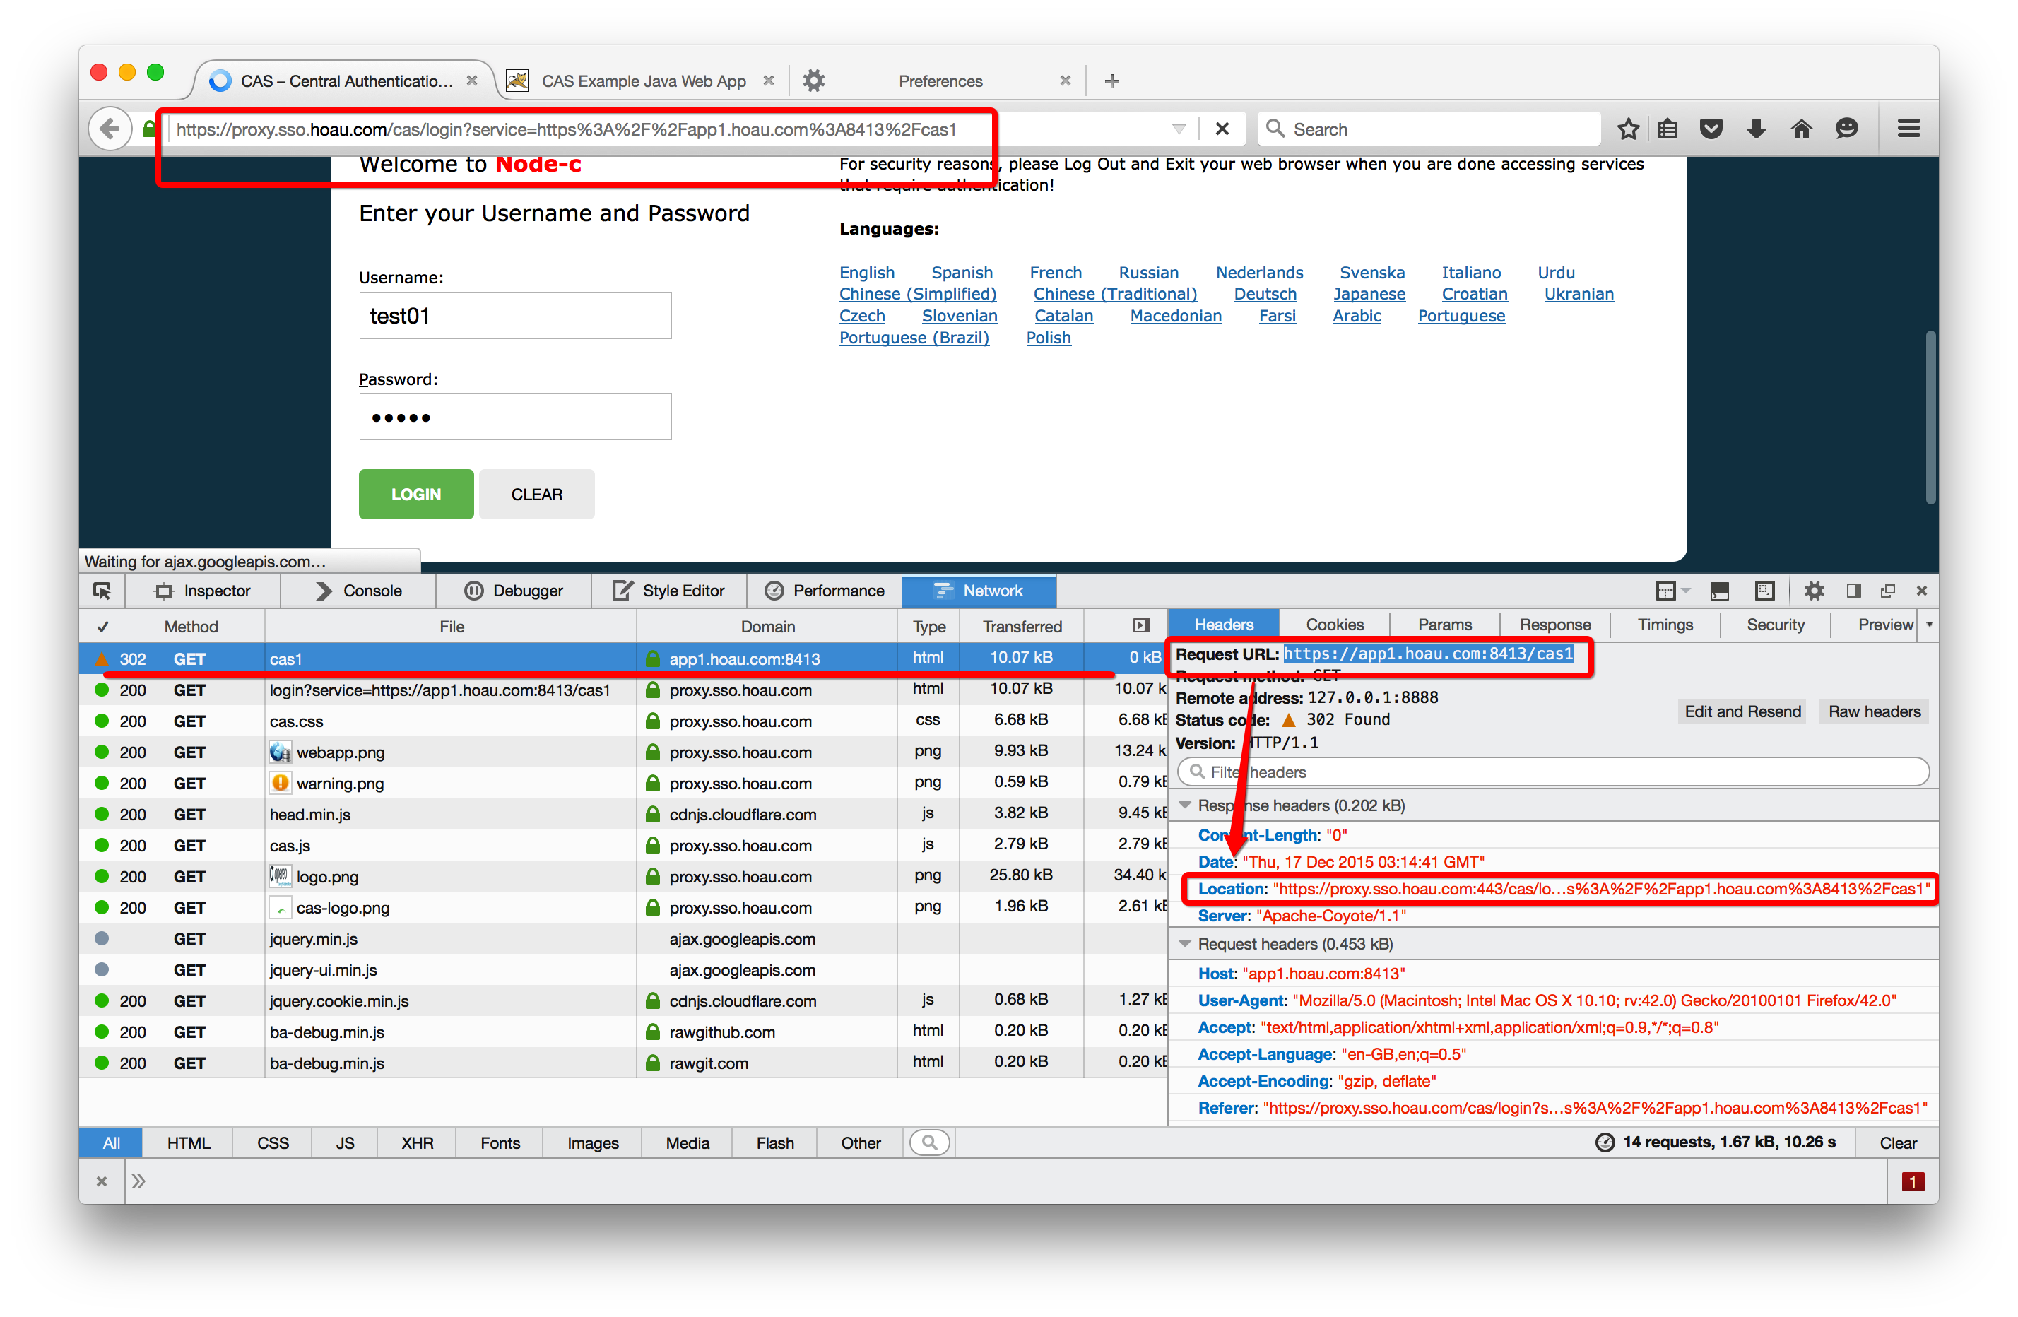Click the Filter headers input field
Screen dimensions: 2018x1317
click(x=1553, y=772)
